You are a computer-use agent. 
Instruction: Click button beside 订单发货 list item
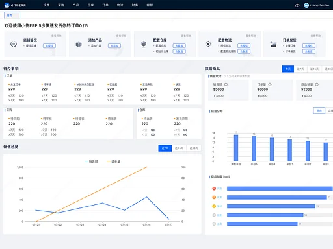(309, 51)
